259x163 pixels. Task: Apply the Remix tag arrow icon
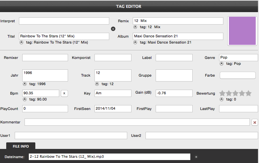(x=135, y=27)
